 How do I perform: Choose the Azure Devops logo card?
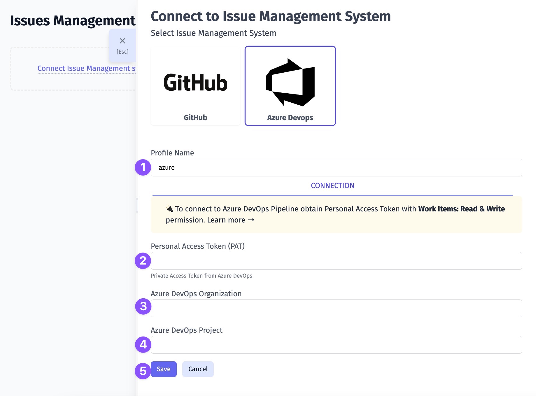pos(290,86)
